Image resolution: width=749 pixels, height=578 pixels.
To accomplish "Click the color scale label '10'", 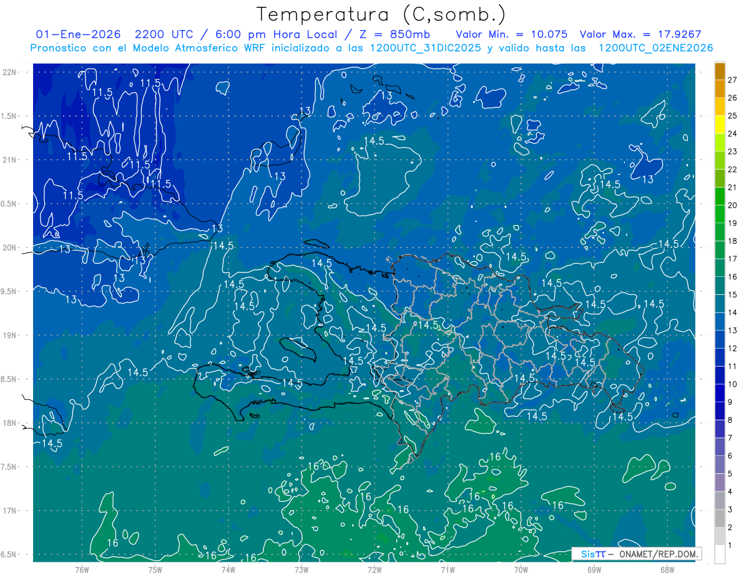I will coord(733,384).
